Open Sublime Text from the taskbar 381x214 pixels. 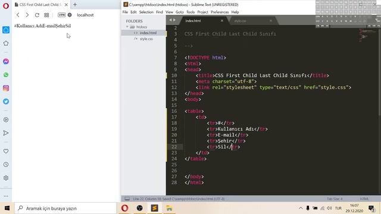154,208
